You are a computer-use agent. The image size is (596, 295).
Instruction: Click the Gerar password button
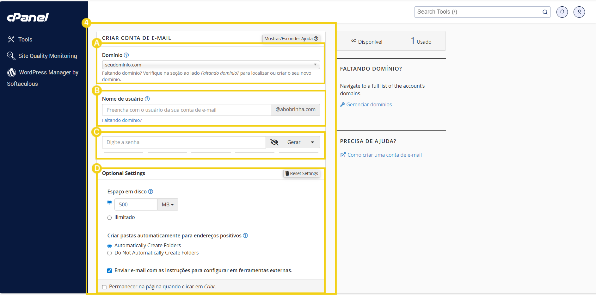(x=294, y=142)
